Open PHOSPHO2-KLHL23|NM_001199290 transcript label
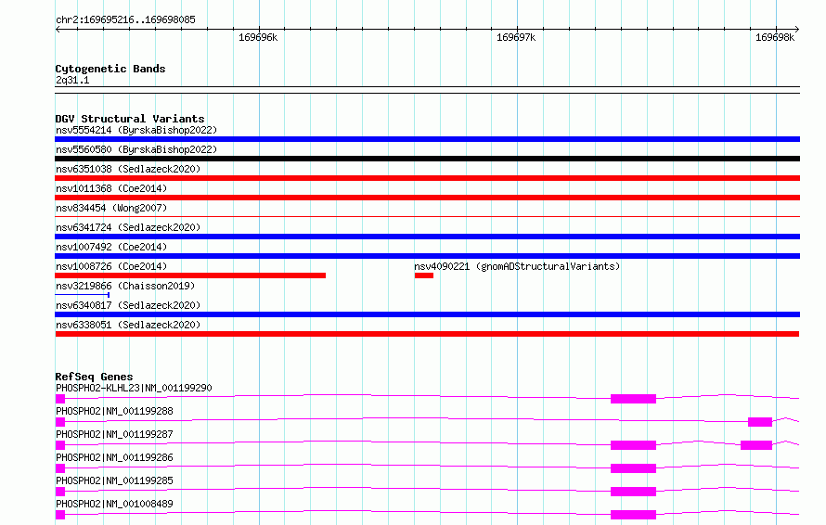 point(134,388)
